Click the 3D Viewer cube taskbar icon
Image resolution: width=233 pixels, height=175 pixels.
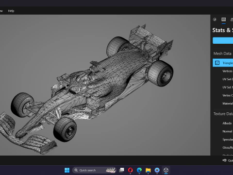coord(166,170)
